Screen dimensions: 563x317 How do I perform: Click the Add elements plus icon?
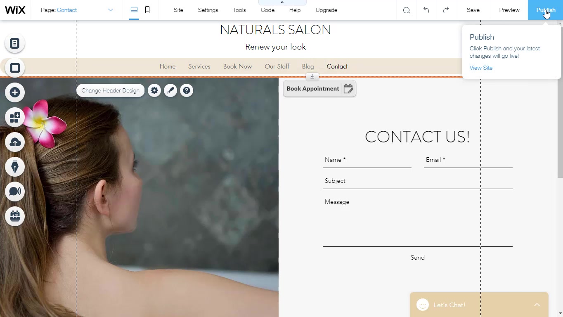15,92
